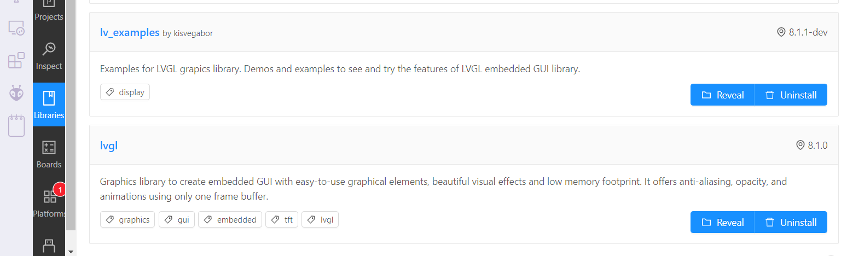Open the lvgl library title link
The width and height of the screenshot is (847, 256).
109,146
